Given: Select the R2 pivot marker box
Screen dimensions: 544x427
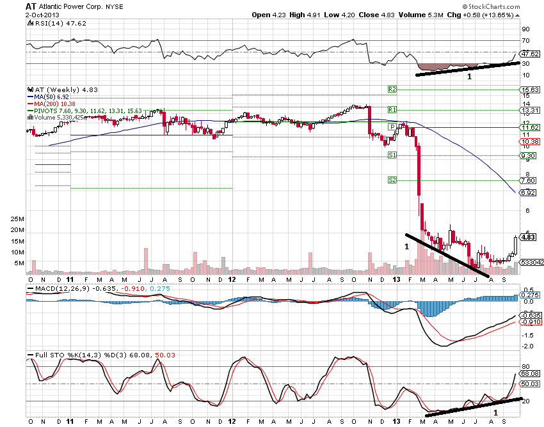Looking at the screenshot, I should (x=392, y=89).
